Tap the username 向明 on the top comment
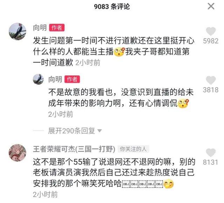 [x=40, y=28]
